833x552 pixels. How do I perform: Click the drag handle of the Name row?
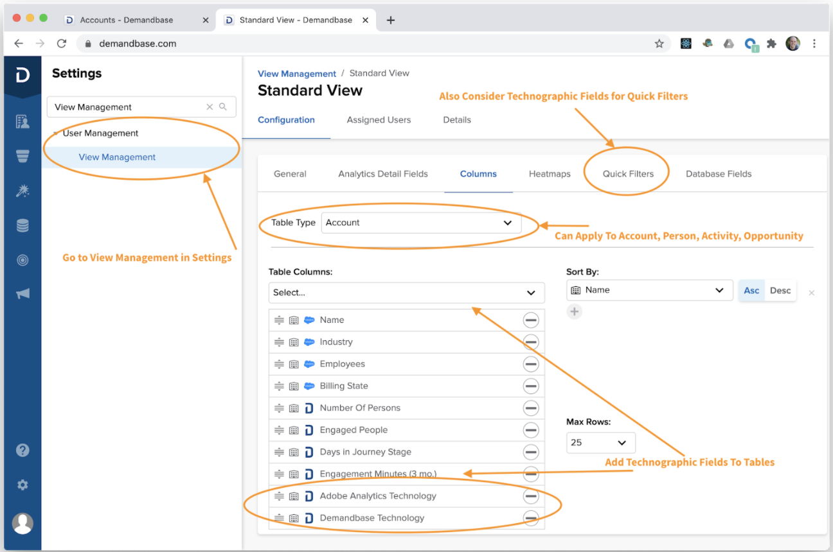279,320
